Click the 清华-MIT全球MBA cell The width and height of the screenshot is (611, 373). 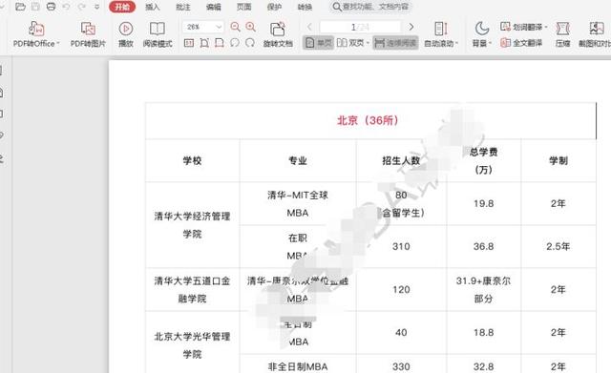coord(298,203)
